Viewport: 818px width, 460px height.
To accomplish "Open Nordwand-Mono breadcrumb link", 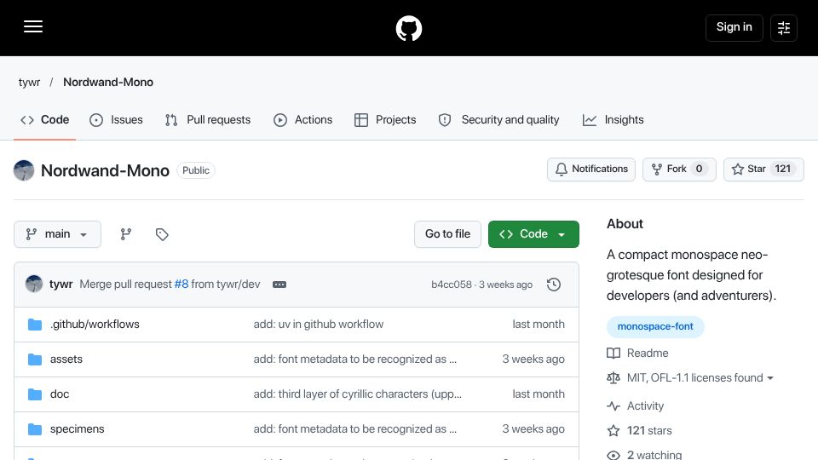I will [108, 83].
